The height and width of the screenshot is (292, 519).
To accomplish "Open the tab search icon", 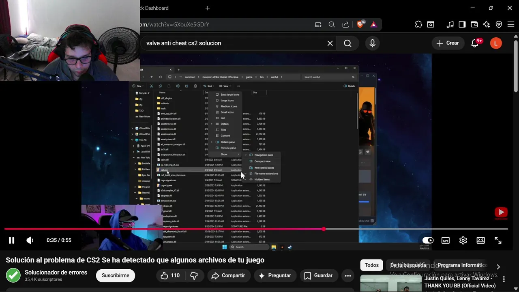I will 431,25.
